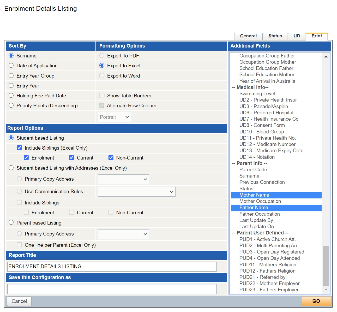Click the Additional Fields scrollbar thumb

pos(326,266)
